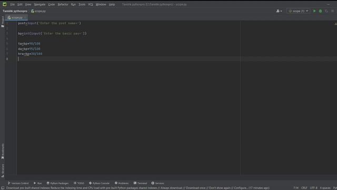
Task: Change CRLF line separator setting
Action: point(304,188)
